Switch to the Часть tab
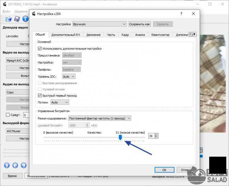This screenshot has height=186, width=229. click(x=111, y=35)
